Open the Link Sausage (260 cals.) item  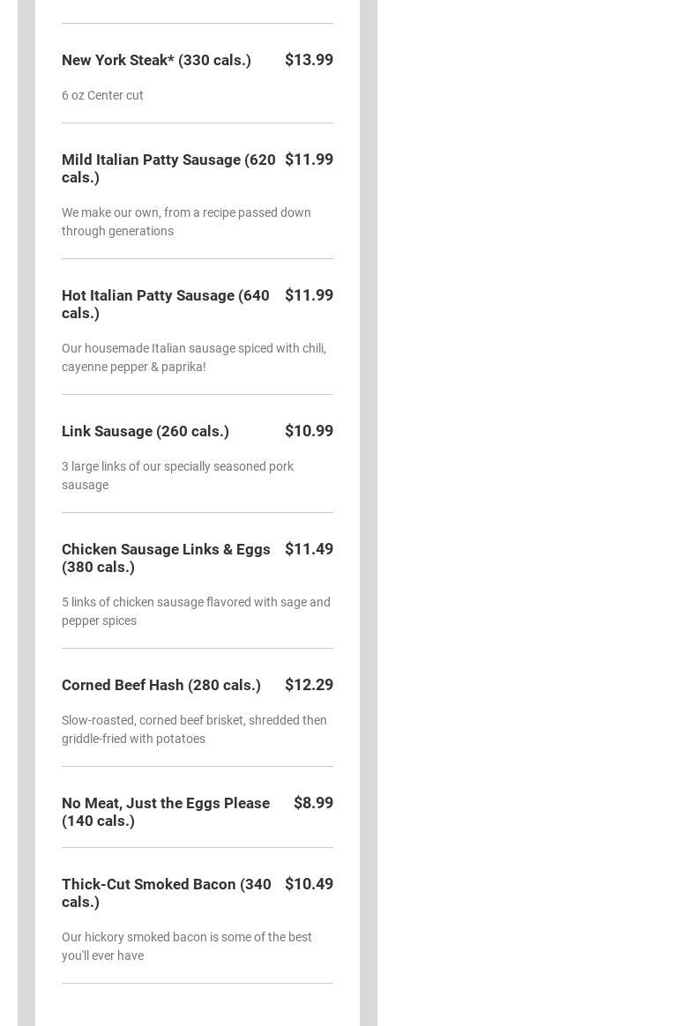coord(145,431)
